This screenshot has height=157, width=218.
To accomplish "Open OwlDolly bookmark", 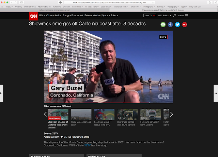I will coord(19,7).
